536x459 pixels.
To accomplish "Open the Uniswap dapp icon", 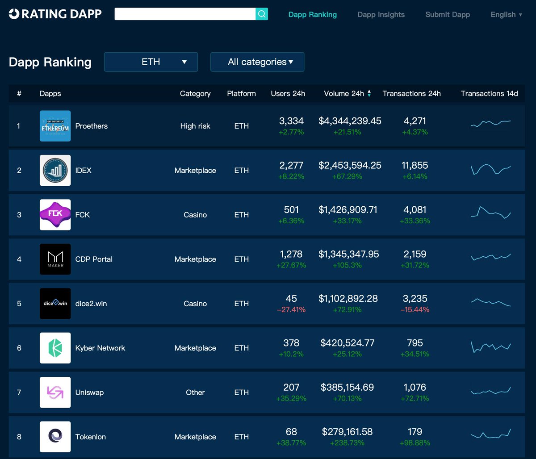I will (x=55, y=392).
